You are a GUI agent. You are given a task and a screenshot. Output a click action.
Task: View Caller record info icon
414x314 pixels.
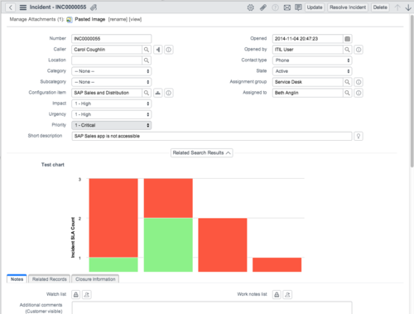(x=169, y=50)
